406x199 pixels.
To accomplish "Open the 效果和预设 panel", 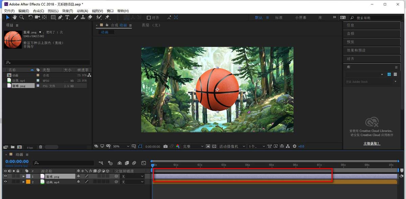I will [x=372, y=50].
